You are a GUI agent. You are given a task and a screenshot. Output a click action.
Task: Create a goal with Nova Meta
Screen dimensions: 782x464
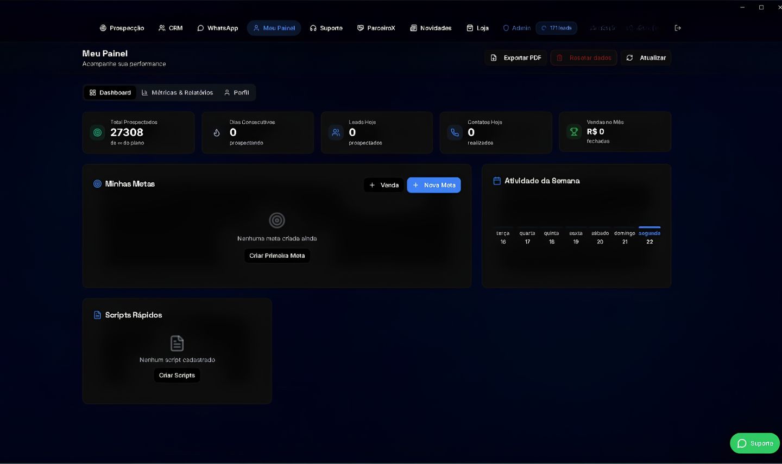point(434,185)
